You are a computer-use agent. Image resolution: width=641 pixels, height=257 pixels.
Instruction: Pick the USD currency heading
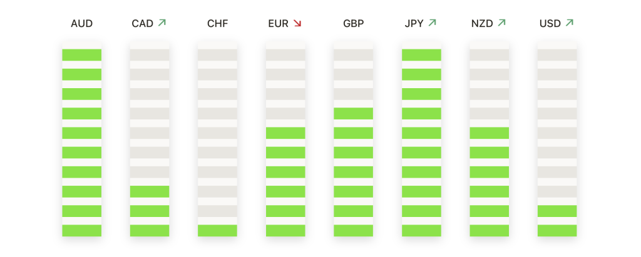coord(550,24)
